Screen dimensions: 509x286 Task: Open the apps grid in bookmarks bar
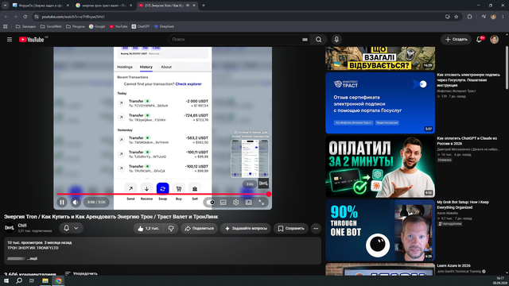point(6,26)
